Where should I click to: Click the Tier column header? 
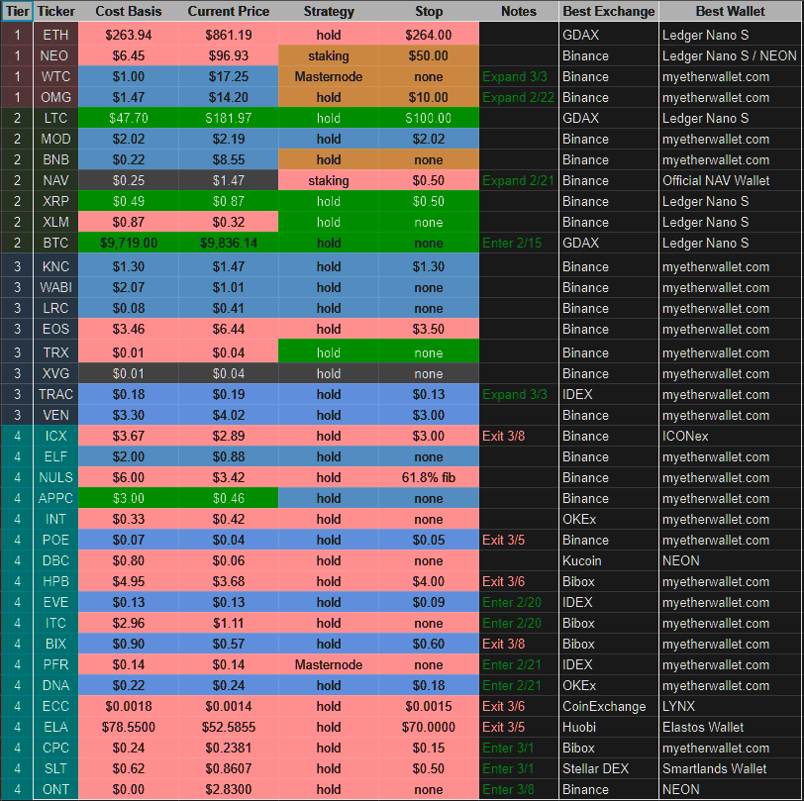click(17, 11)
